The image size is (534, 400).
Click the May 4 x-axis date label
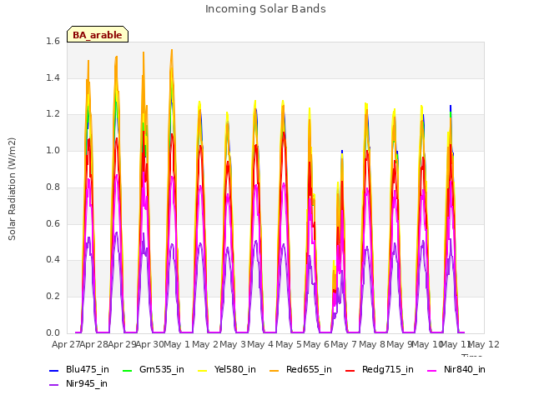[x=260, y=344]
